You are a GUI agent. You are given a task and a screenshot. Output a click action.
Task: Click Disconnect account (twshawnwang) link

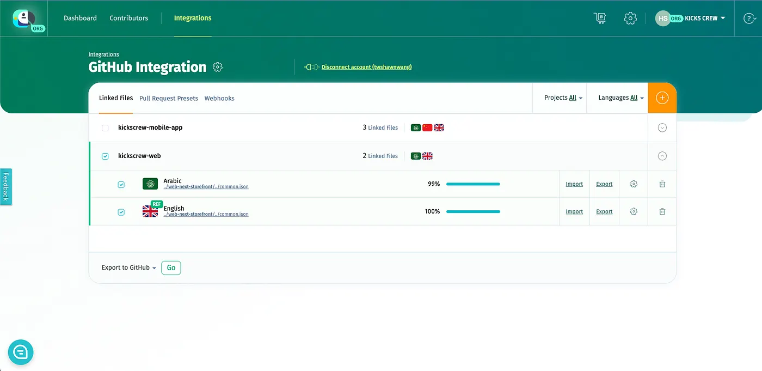click(367, 67)
